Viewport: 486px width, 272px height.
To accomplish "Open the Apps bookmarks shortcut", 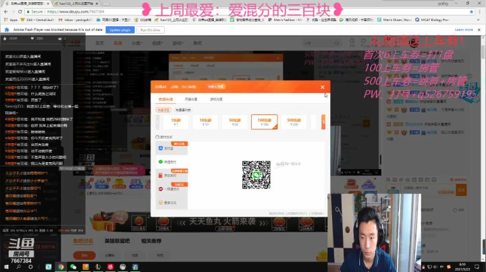I will point(11,20).
